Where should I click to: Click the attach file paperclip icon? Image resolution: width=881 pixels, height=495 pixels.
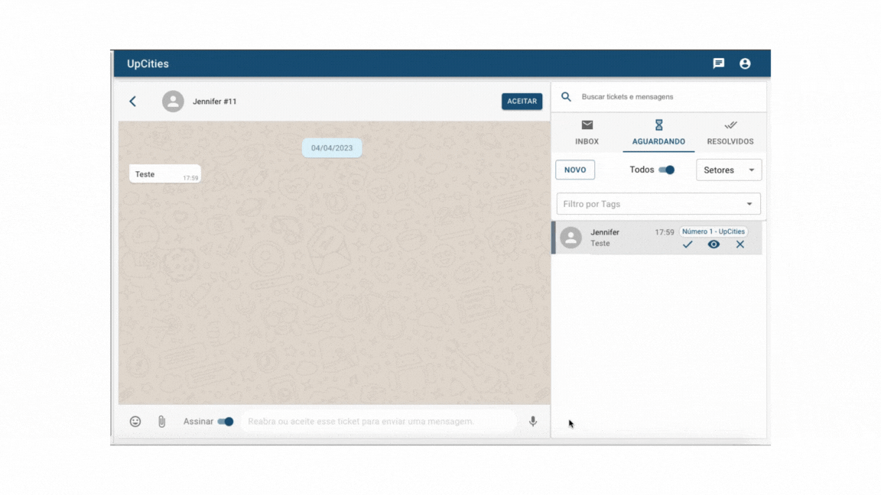pyautogui.click(x=162, y=422)
